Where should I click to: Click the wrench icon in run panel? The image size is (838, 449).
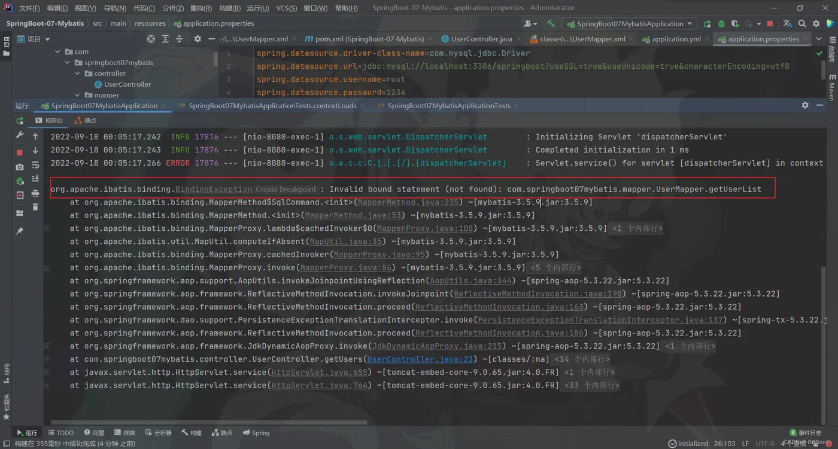[x=20, y=136]
